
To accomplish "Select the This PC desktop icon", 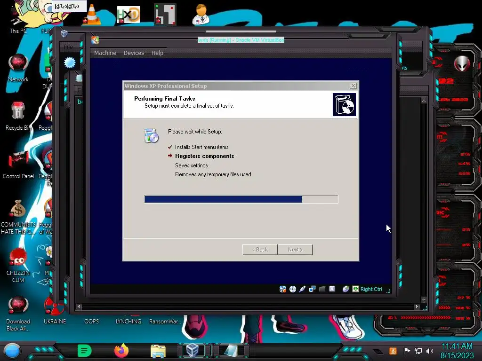I will pyautogui.click(x=18, y=18).
